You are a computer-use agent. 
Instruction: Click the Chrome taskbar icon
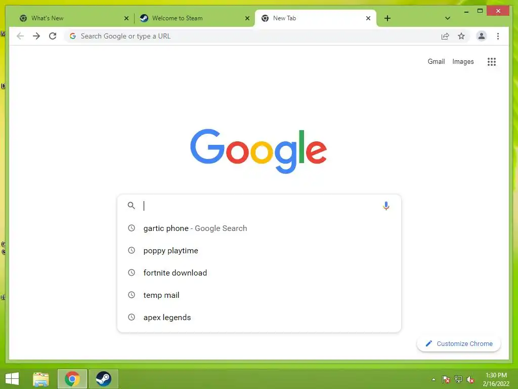72,379
